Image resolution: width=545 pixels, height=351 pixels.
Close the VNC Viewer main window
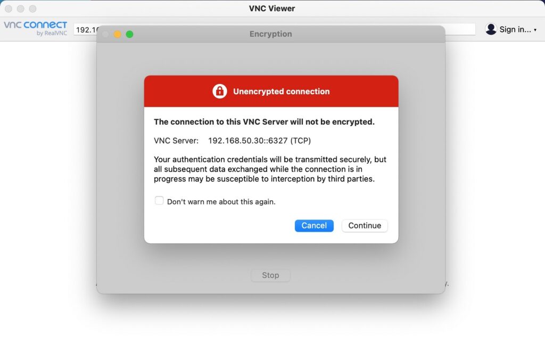pos(9,9)
